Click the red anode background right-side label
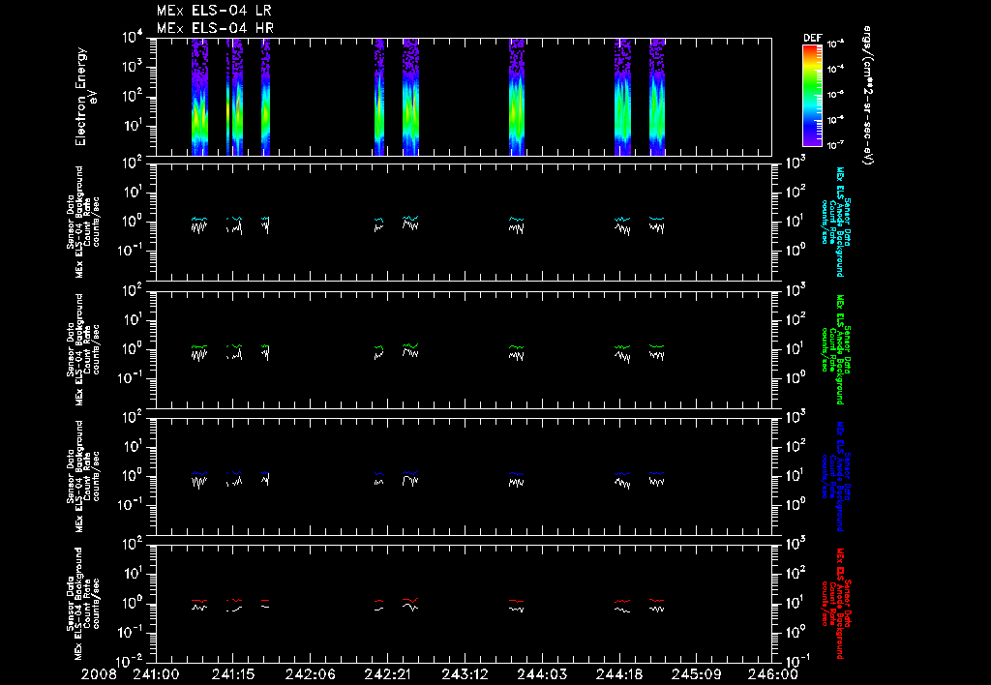Screen dimensions: 991x685 click(x=836, y=604)
